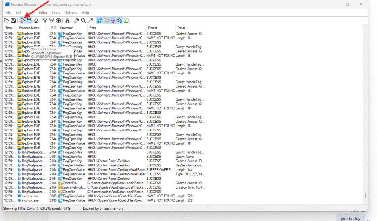Toggle Show File System Activity filter
Image resolution: width=378 pixels, height=221 pixels.
(x=106, y=21)
